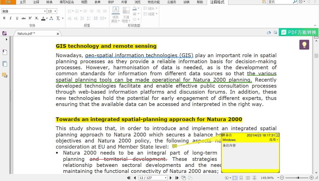319x181 pixels.
Task: Toggle underline text formatting
Action: click(17, 18)
